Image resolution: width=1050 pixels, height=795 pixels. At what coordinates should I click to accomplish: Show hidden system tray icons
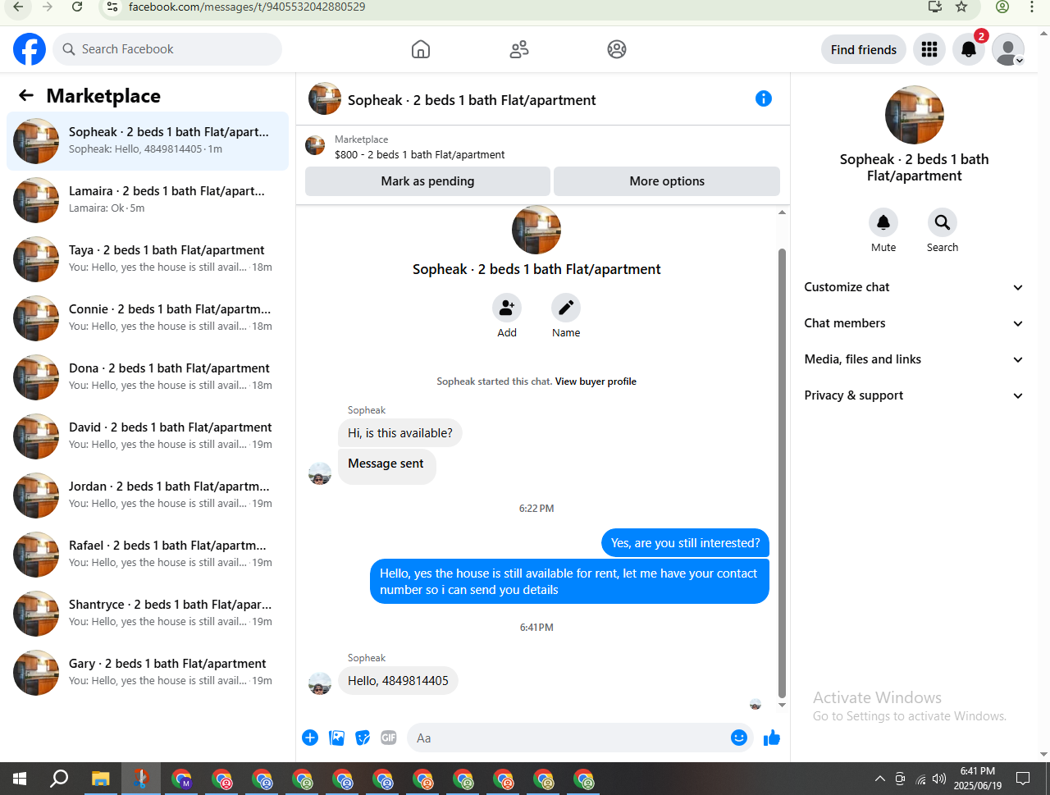pyautogui.click(x=879, y=779)
